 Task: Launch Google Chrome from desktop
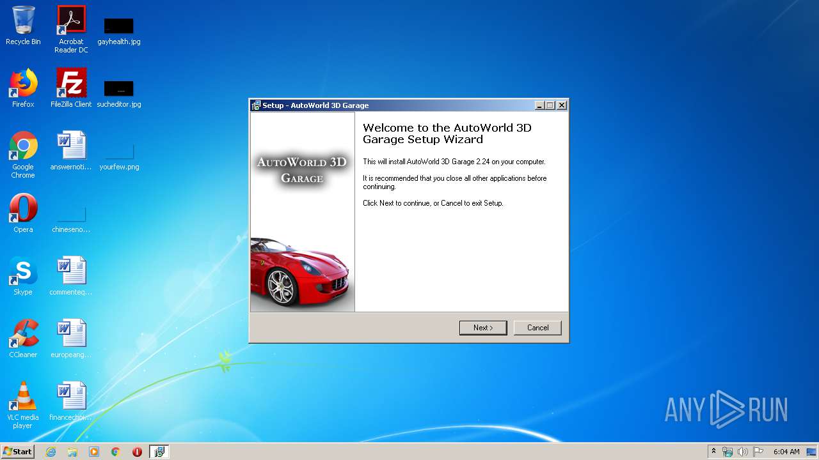click(23, 155)
